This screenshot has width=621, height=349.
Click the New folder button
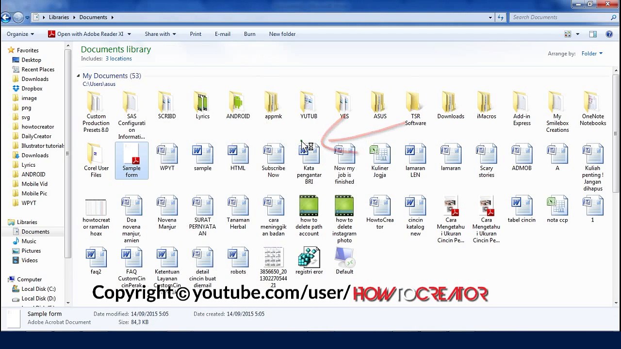pyautogui.click(x=282, y=34)
